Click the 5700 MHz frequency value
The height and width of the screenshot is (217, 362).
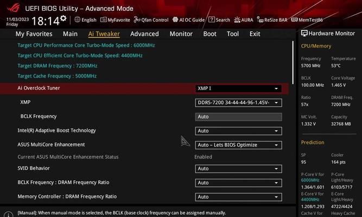tap(310, 66)
